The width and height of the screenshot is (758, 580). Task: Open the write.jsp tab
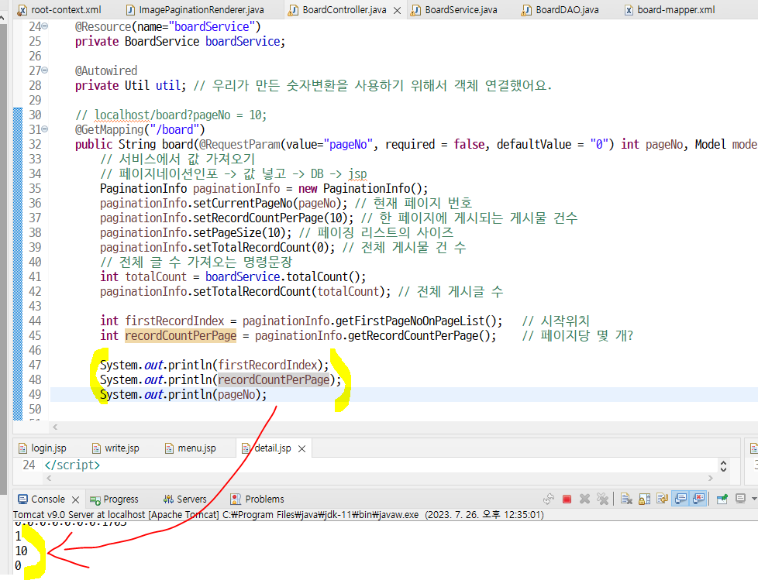(x=116, y=448)
